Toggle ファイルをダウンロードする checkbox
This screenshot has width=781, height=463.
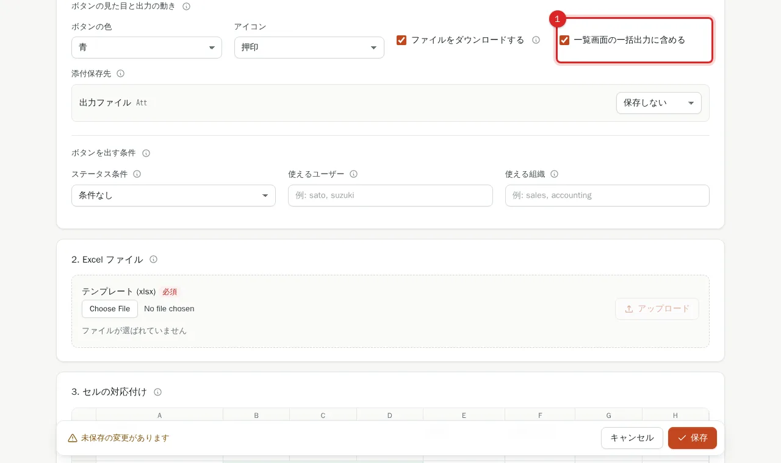[401, 40]
